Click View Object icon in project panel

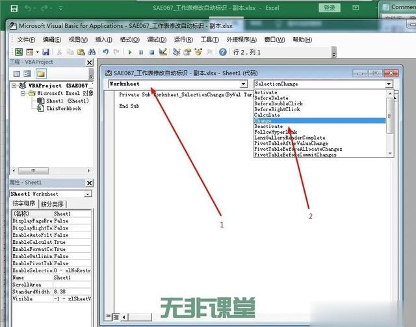click(27, 74)
